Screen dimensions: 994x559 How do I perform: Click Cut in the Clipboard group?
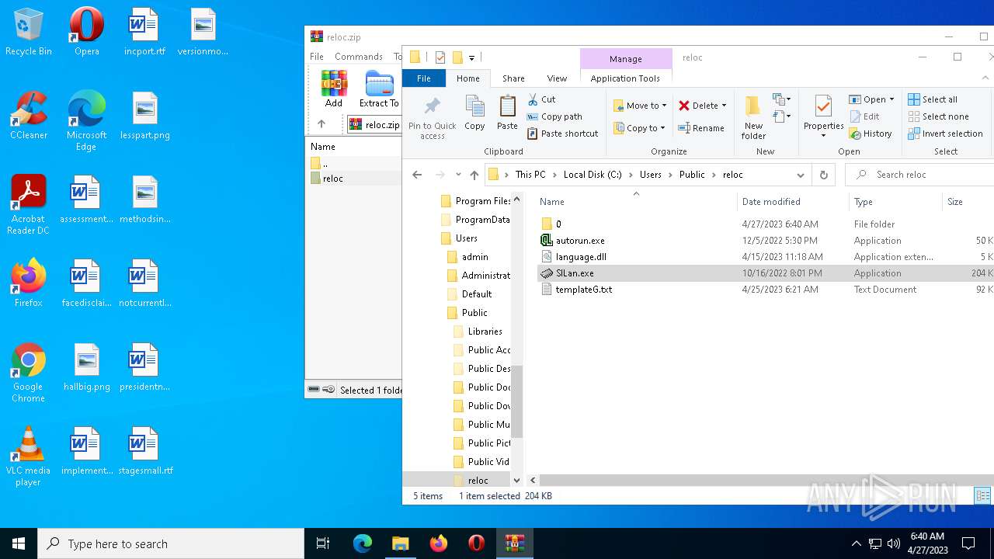coord(541,99)
